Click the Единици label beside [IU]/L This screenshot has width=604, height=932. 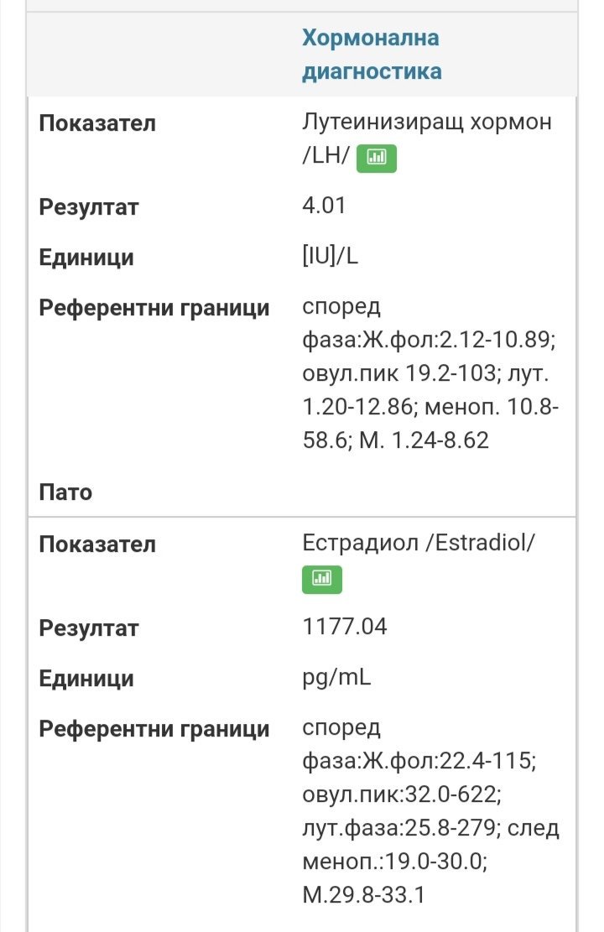[x=86, y=258]
